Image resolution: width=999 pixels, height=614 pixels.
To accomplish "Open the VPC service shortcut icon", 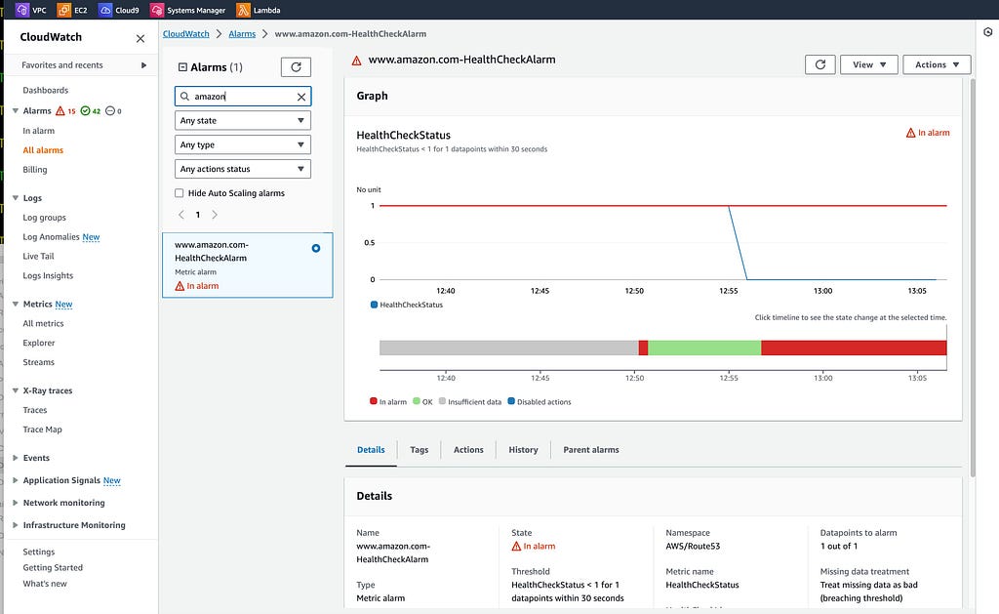I will click(x=22, y=10).
